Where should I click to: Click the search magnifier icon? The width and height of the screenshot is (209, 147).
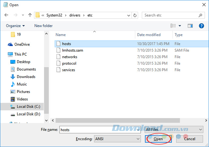coord(200,15)
